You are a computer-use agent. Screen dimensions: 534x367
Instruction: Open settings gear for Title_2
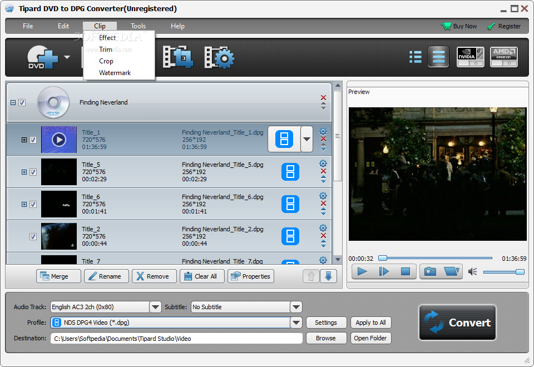click(323, 228)
